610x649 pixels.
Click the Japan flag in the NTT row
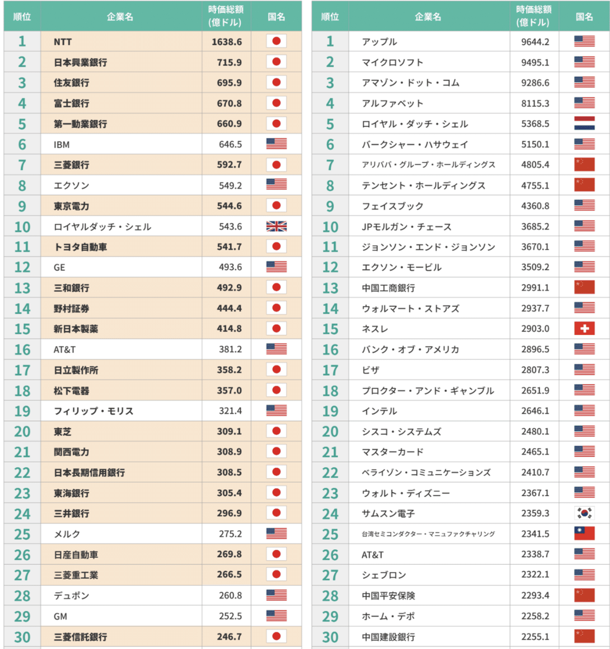point(277,41)
